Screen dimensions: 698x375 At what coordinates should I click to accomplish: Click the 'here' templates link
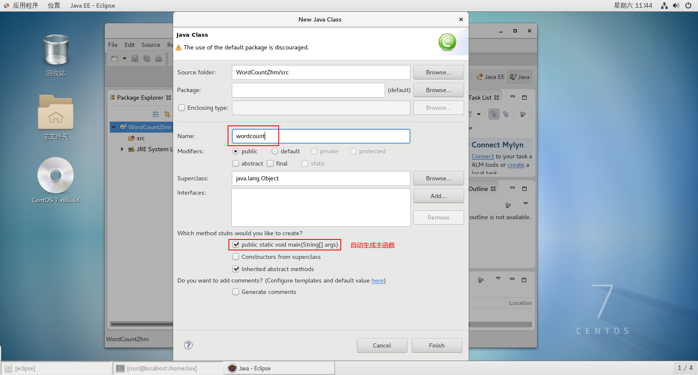[x=378, y=280]
